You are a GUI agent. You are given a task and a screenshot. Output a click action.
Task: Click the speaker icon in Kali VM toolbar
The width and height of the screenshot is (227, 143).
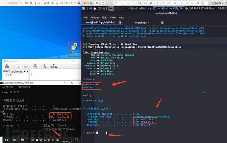coord(151,3)
